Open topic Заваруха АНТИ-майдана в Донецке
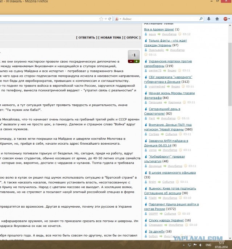The image size is (232, 249). [168, 141]
